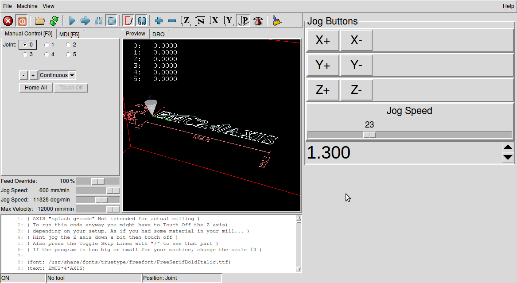This screenshot has width=517, height=283.
Task: Click the Y- jog button
Action: [x=357, y=65]
